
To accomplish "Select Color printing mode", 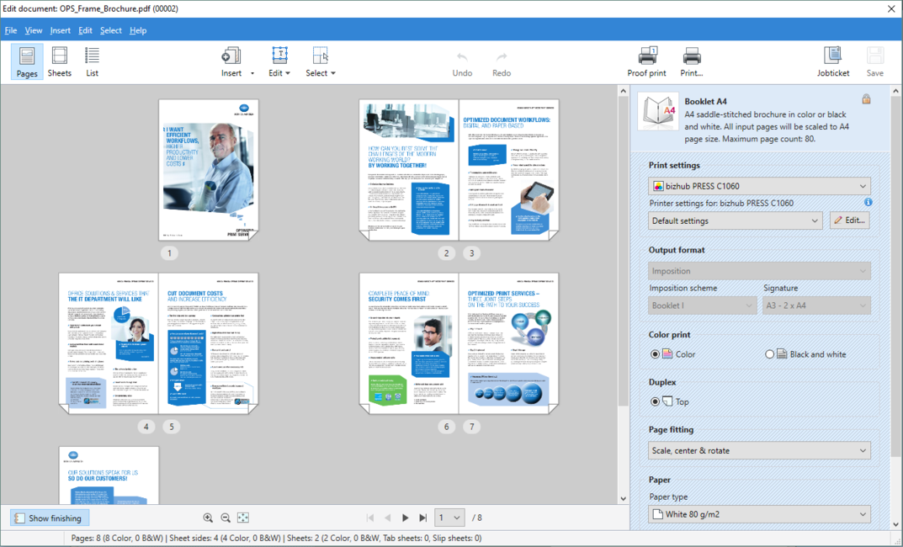I will 655,353.
